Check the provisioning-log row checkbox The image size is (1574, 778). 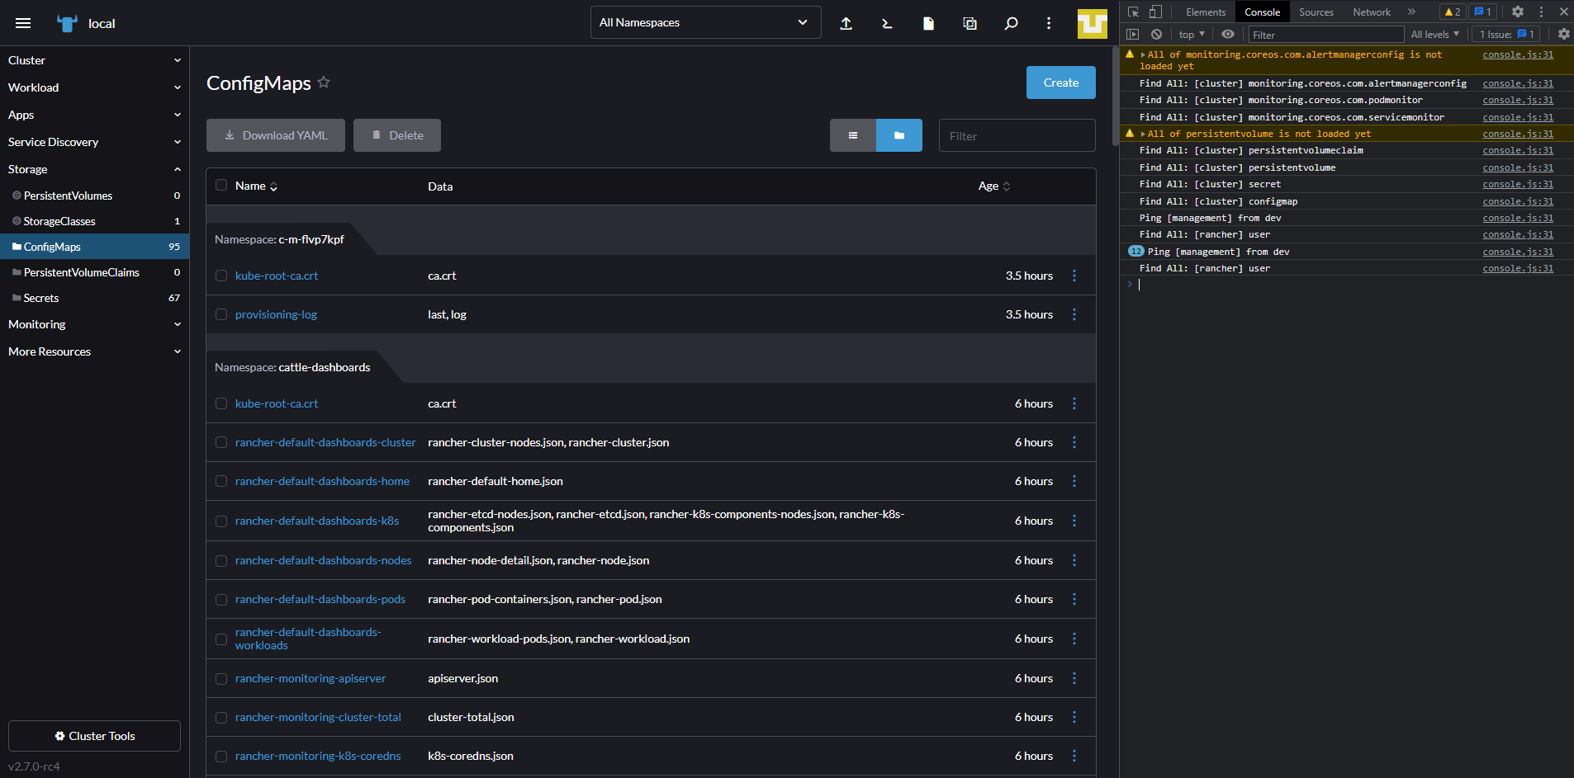click(x=221, y=314)
